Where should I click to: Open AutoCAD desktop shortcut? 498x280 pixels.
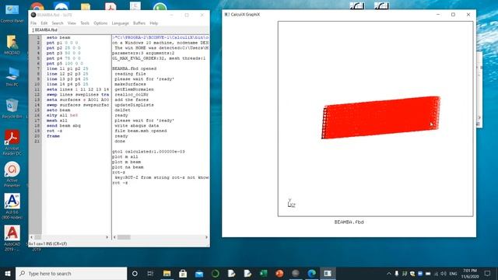[12, 238]
